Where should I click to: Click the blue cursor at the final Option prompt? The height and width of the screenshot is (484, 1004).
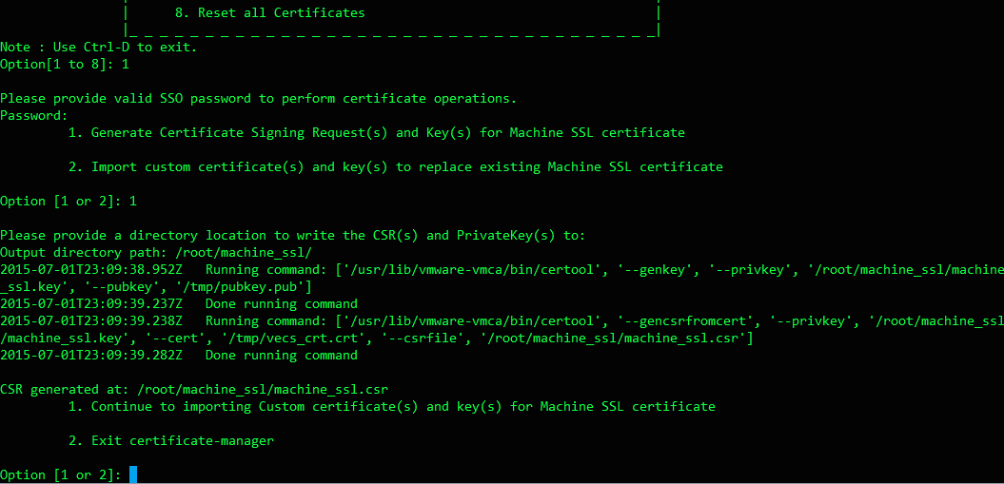point(133,474)
